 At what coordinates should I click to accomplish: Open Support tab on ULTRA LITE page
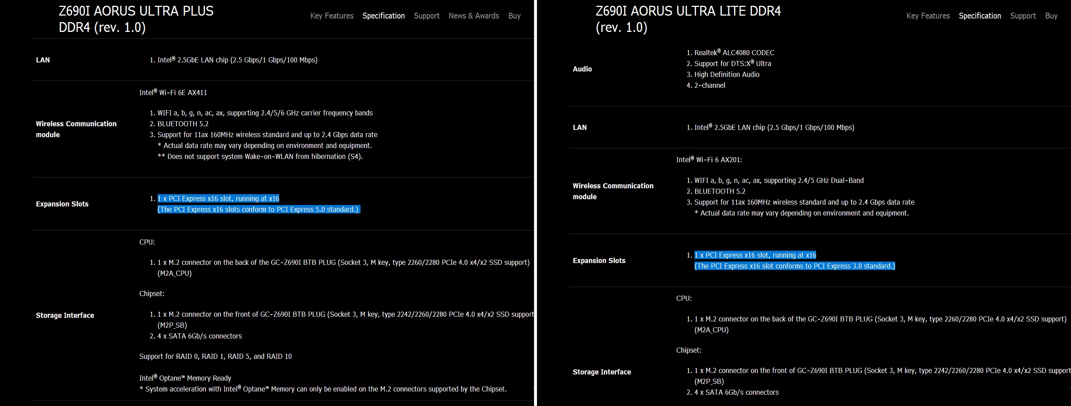click(1023, 16)
